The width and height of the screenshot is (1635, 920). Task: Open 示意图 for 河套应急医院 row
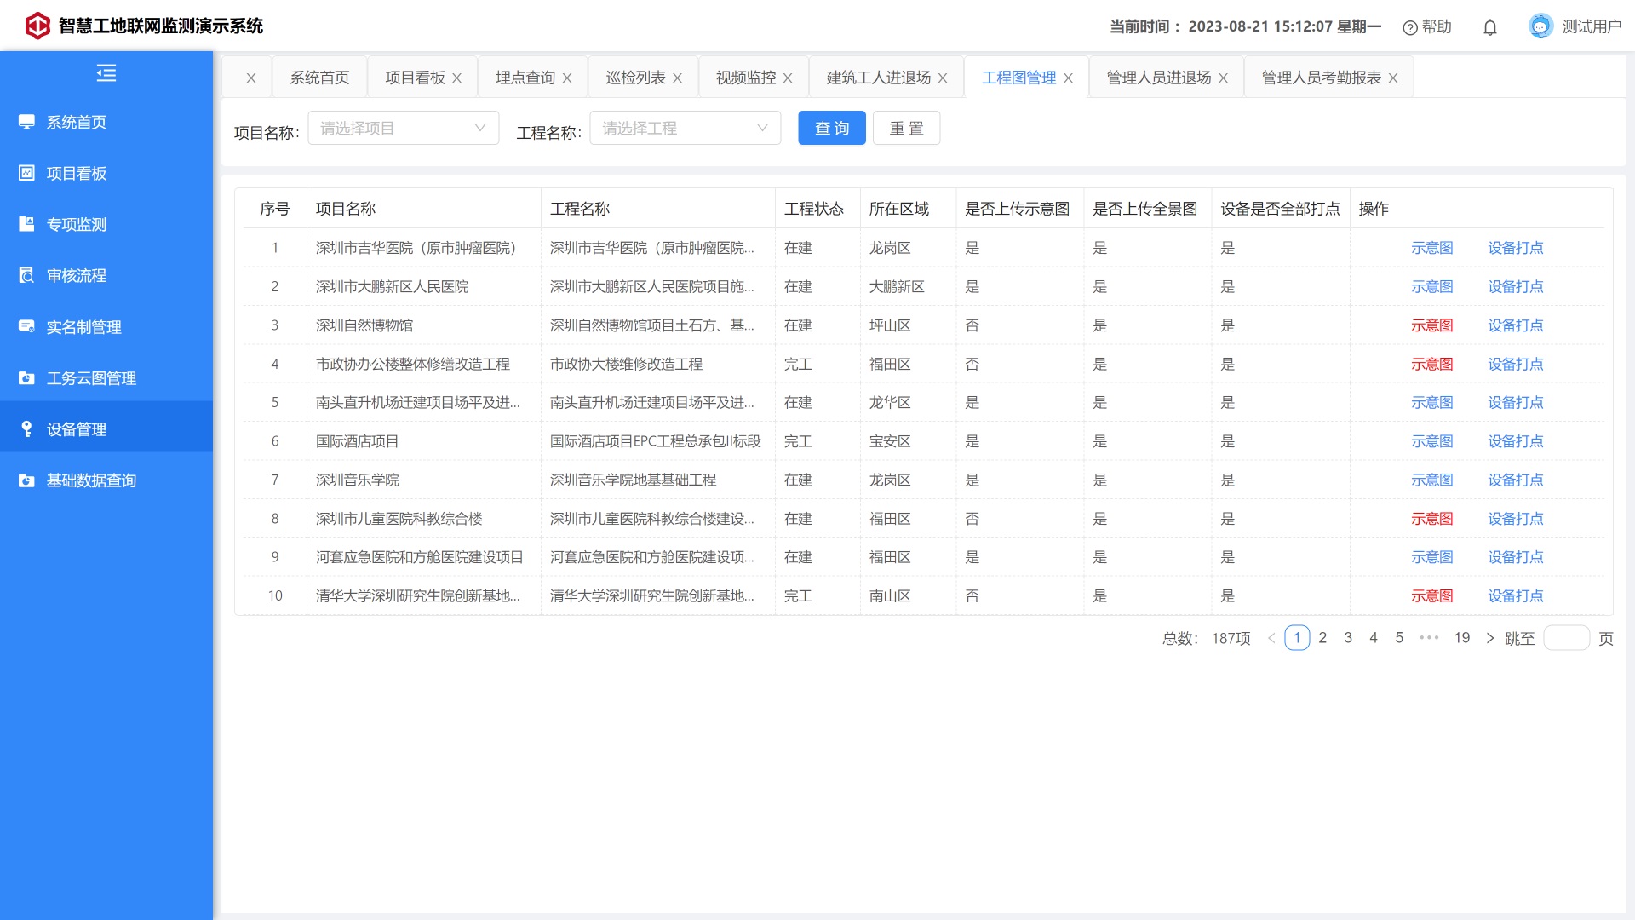tap(1432, 557)
